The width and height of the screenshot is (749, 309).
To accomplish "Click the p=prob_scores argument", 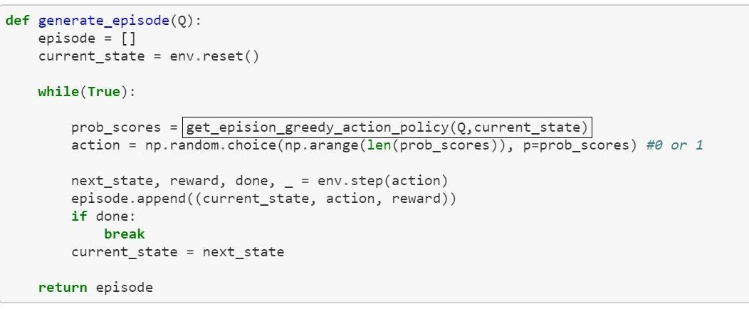I will click(x=580, y=145).
